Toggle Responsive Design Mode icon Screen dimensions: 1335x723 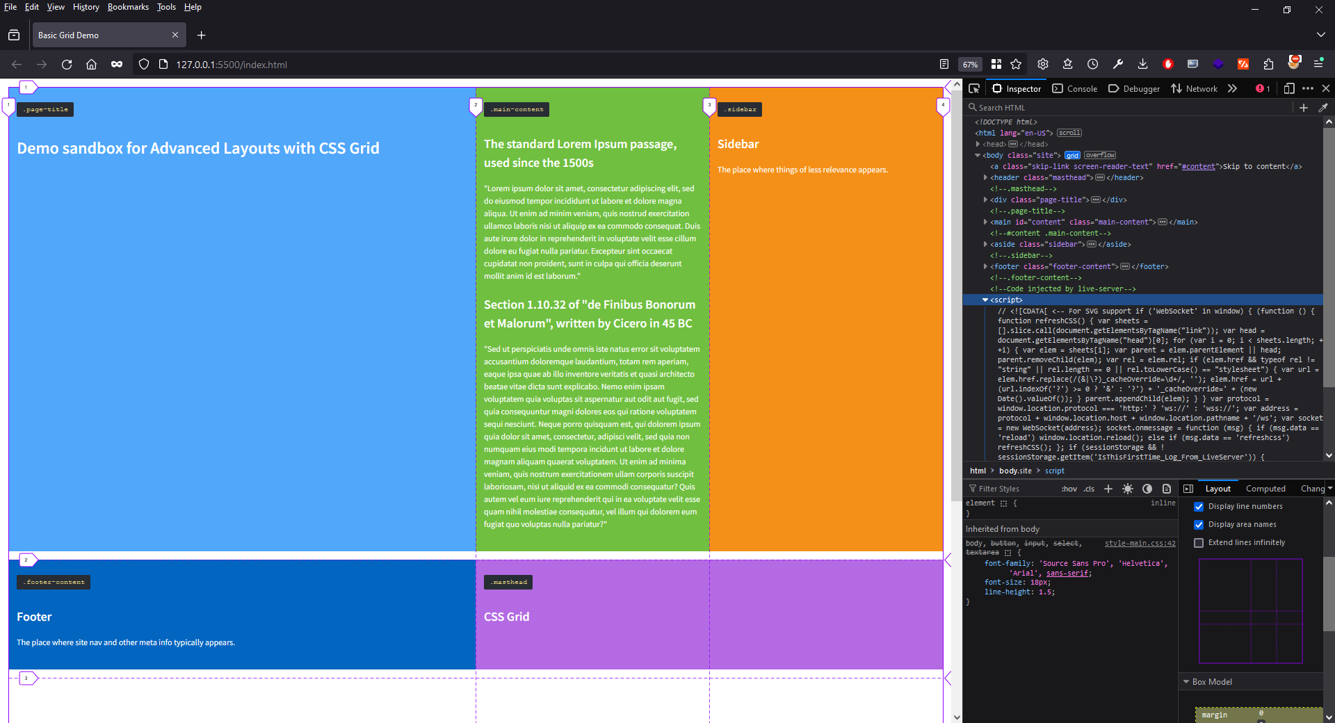coord(1289,88)
